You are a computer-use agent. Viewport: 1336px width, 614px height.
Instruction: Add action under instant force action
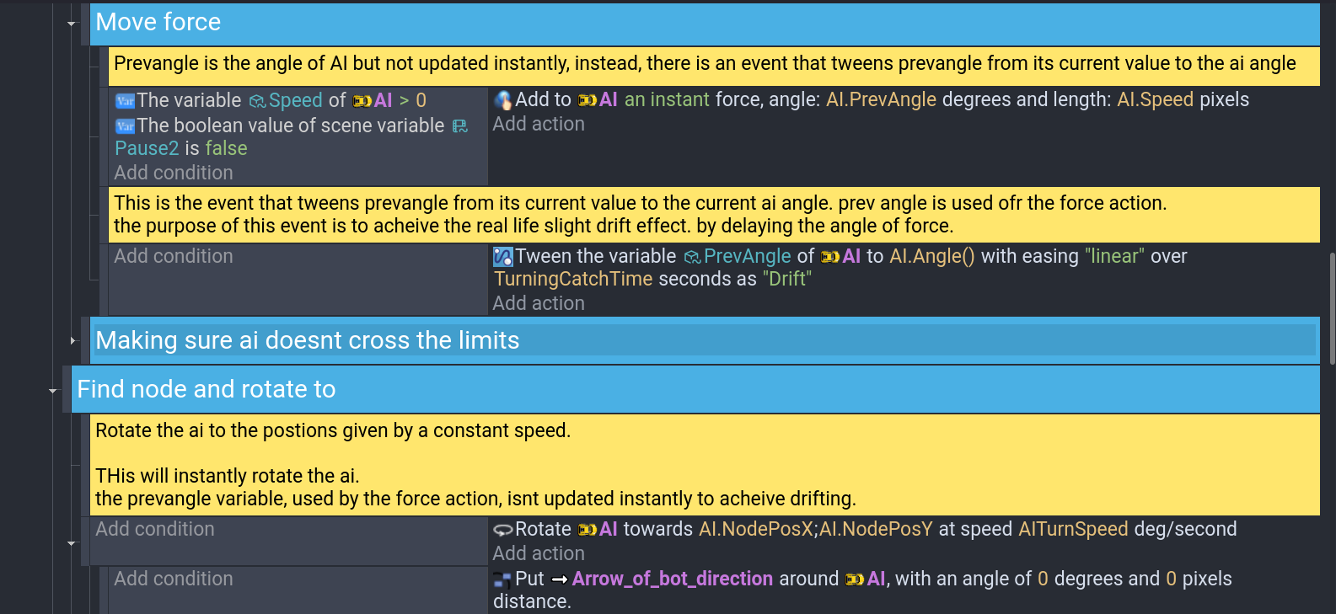point(539,124)
